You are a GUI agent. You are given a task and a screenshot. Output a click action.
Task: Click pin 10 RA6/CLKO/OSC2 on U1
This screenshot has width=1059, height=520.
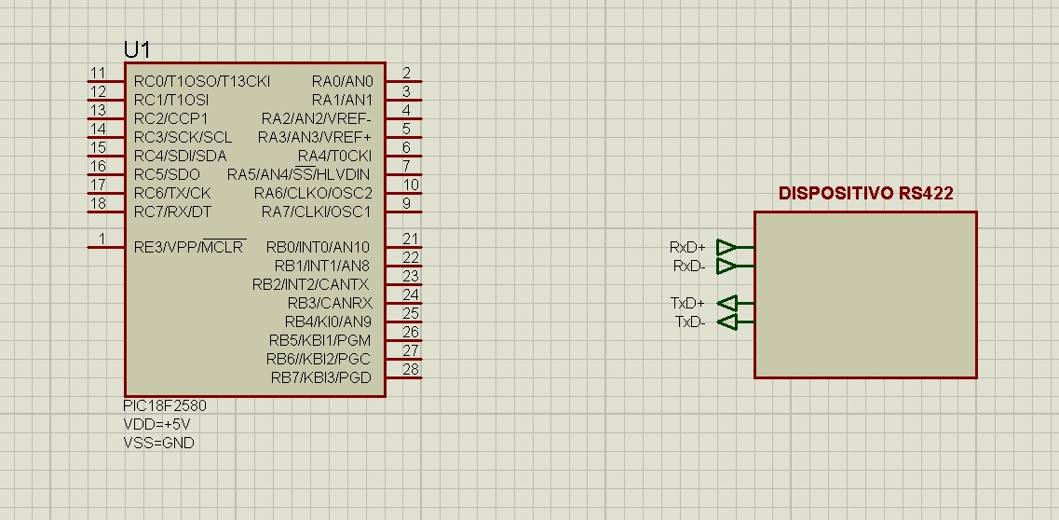coord(404,193)
